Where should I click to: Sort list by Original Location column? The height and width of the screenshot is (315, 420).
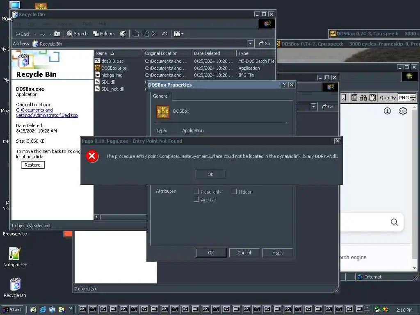pos(167,53)
